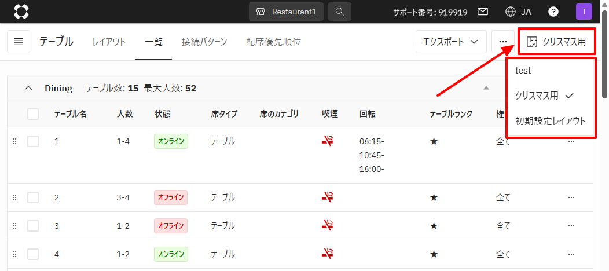The width and height of the screenshot is (609, 271).
Task: Check the box for table 4
Action: [x=33, y=254]
